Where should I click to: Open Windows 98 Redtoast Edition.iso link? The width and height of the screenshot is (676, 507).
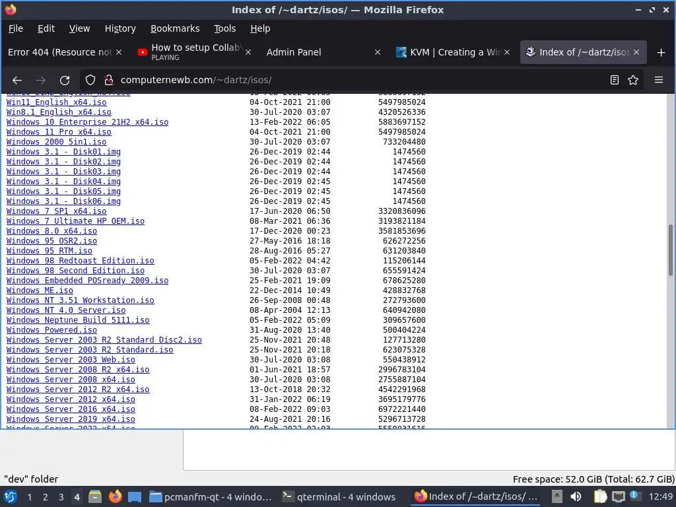coord(80,261)
